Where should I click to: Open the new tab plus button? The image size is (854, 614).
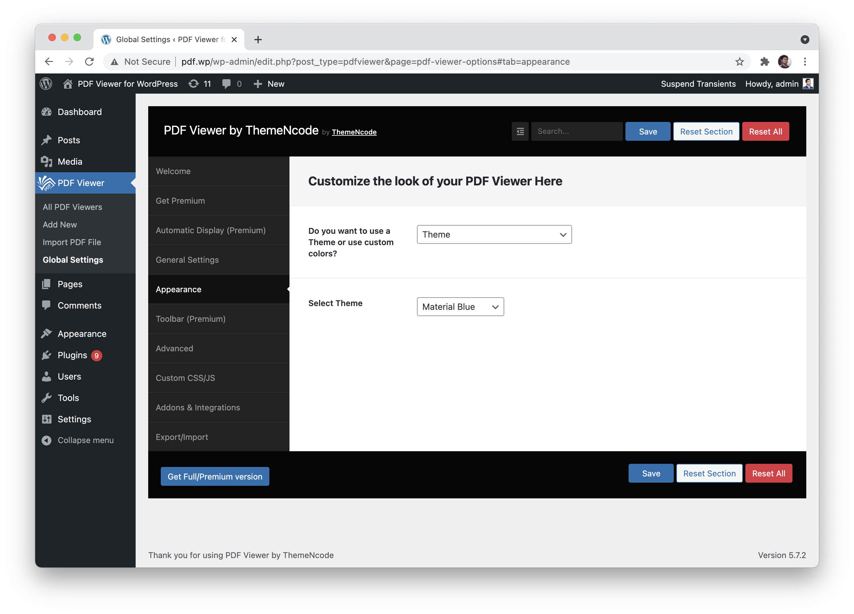(x=258, y=40)
